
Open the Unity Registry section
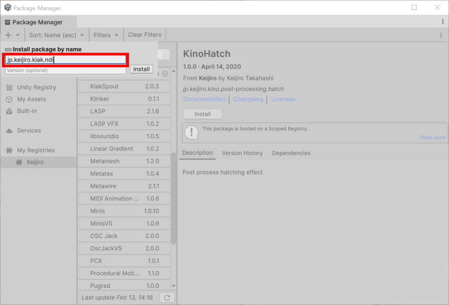point(37,87)
